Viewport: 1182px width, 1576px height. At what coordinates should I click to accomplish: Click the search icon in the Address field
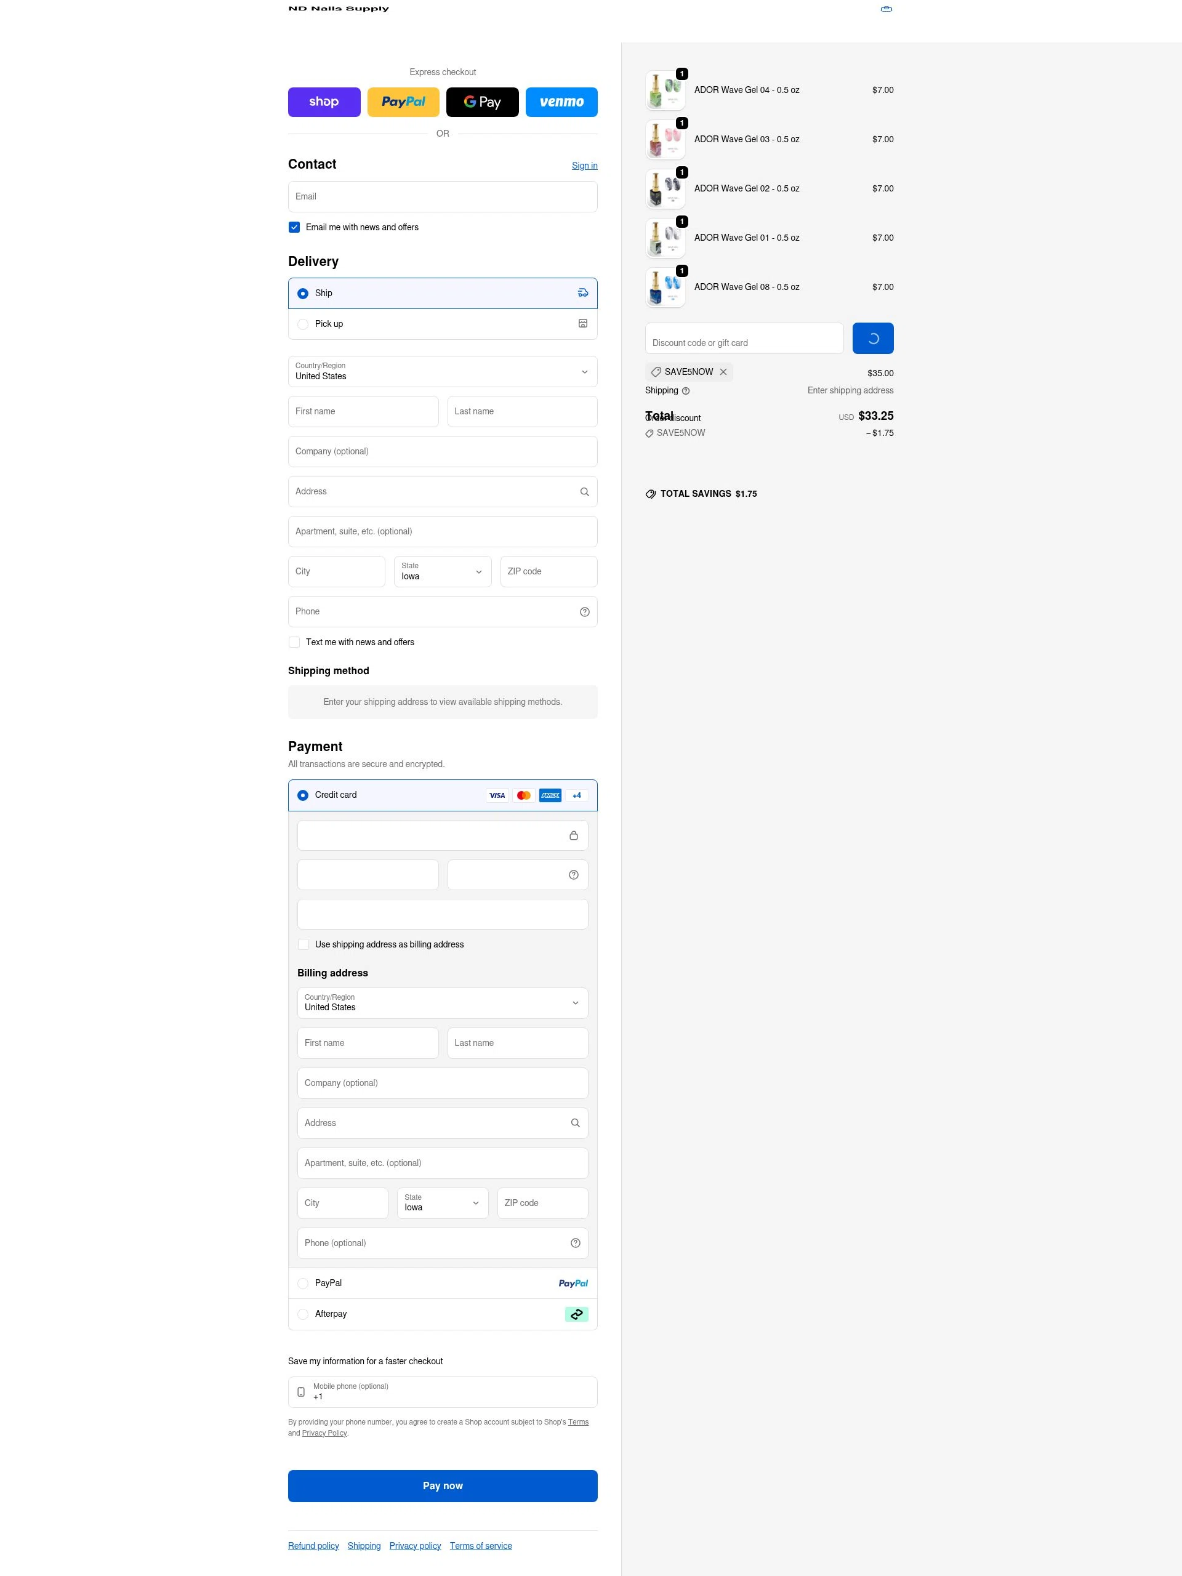click(x=584, y=492)
